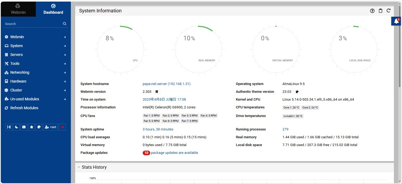Expand the Cluster category arrow
The image size is (402, 184).
[x=65, y=90]
